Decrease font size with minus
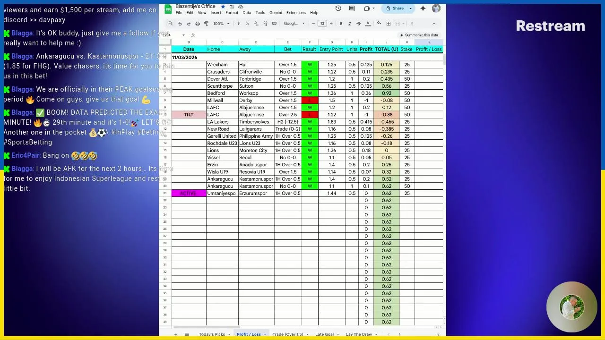Viewport: 605px width, 340px height. 313,24
